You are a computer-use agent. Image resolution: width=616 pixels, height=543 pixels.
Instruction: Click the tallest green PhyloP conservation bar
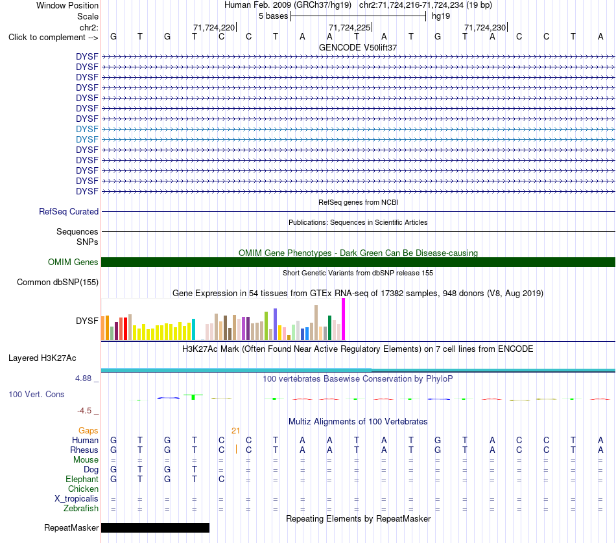point(193,397)
